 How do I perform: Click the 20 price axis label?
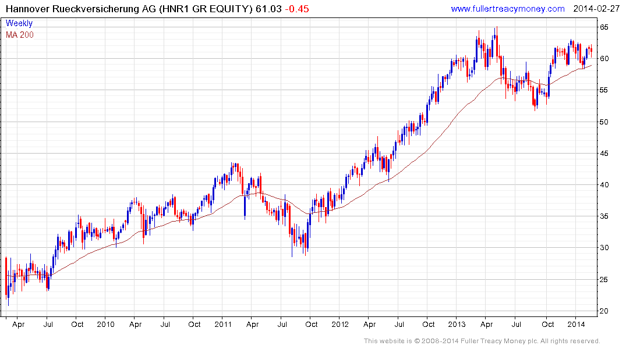tap(604, 311)
